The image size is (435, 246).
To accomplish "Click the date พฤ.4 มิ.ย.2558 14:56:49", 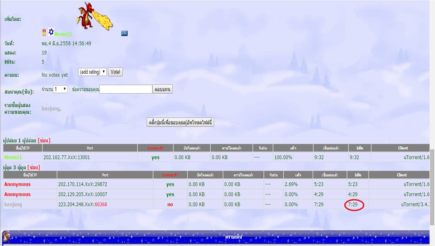I will click(x=66, y=43).
